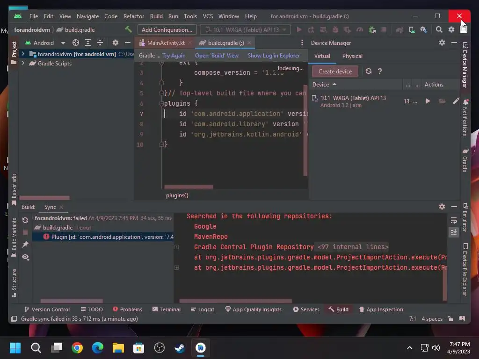Launch the 10.1 WXGA Tablet emulator
This screenshot has height=359, width=479.
coord(428,101)
